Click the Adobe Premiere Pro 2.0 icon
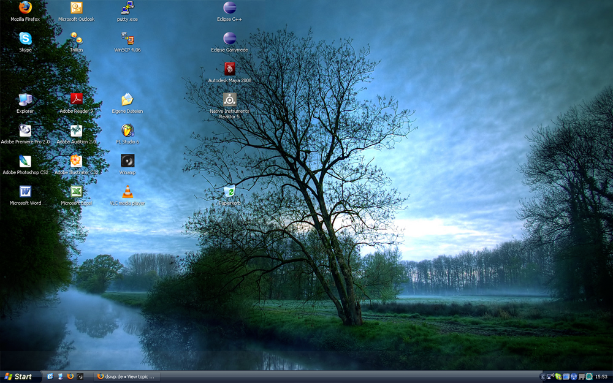The height and width of the screenshot is (383, 613). [x=25, y=134]
